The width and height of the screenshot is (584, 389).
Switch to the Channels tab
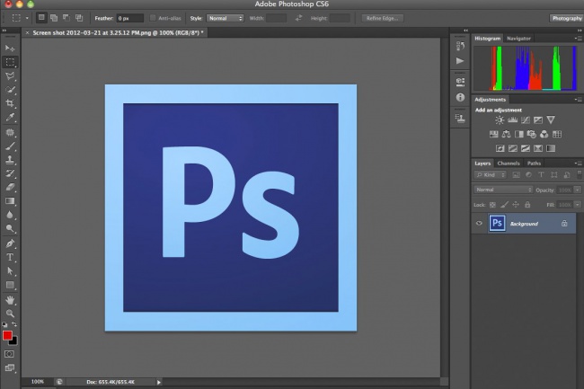coord(508,163)
